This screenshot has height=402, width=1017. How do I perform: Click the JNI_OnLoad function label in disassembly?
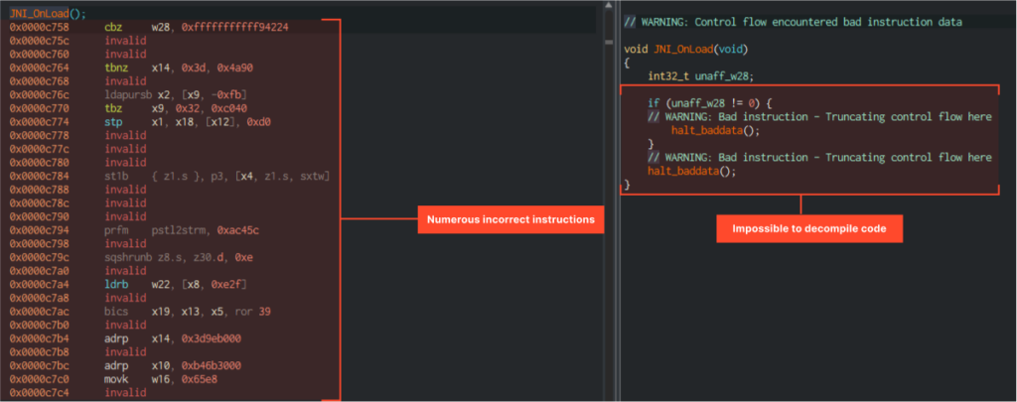pos(45,13)
